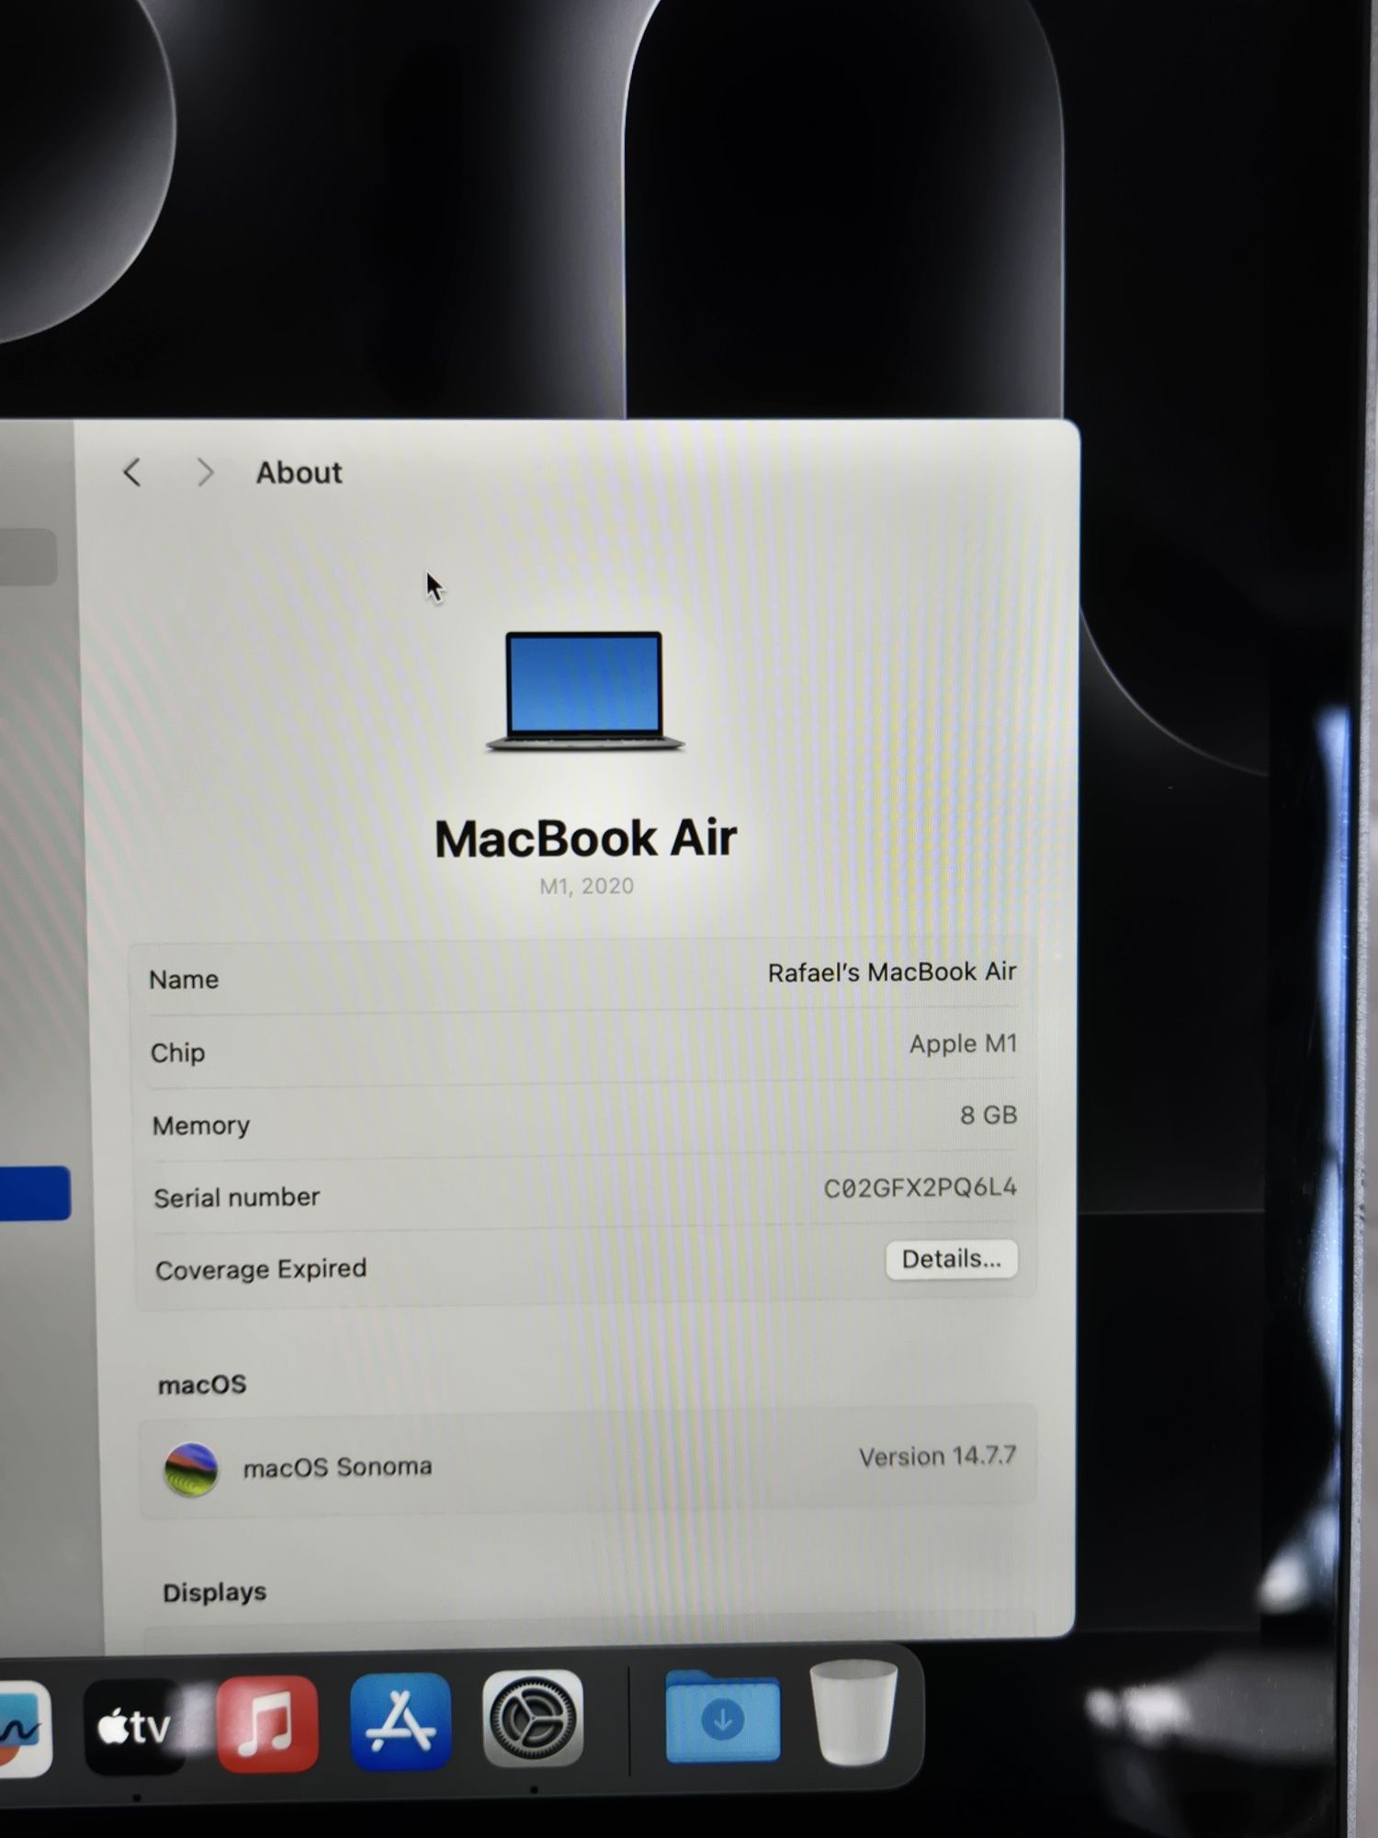Screen dimensions: 1378x1838
Task: Click the Memory label
Action: pyautogui.click(x=200, y=1126)
